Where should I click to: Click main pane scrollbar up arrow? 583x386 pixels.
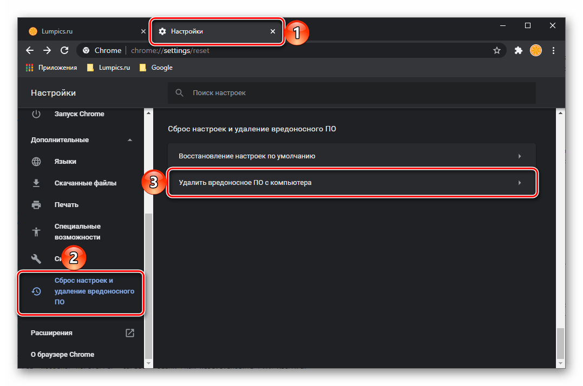click(560, 113)
